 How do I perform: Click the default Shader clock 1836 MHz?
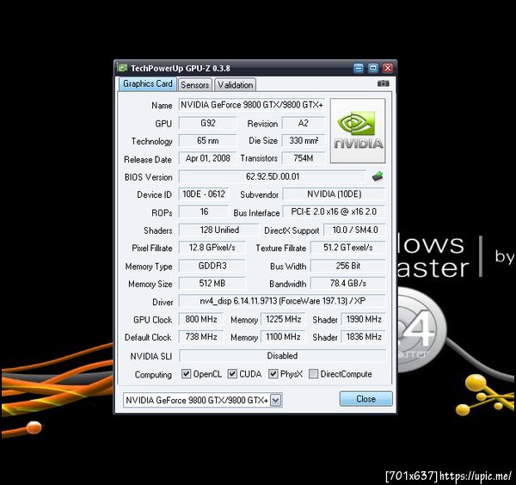click(x=363, y=336)
